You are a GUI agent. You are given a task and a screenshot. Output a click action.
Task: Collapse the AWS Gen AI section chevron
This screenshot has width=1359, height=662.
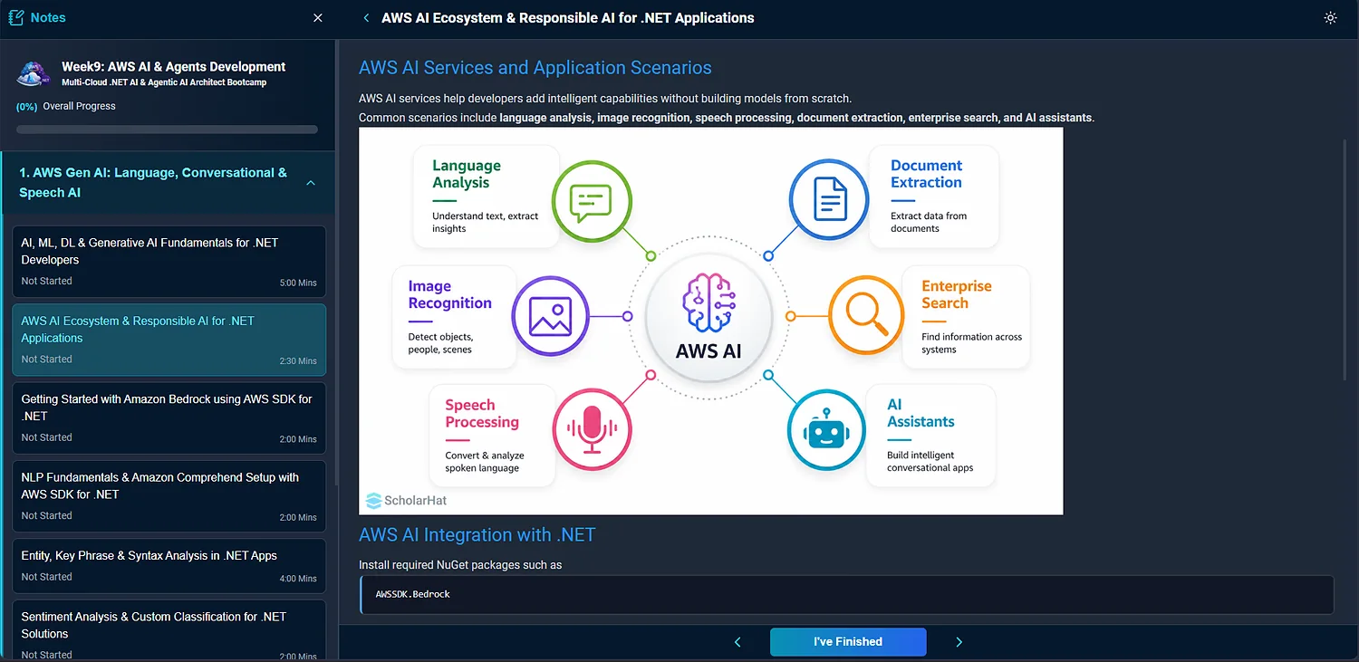(311, 183)
